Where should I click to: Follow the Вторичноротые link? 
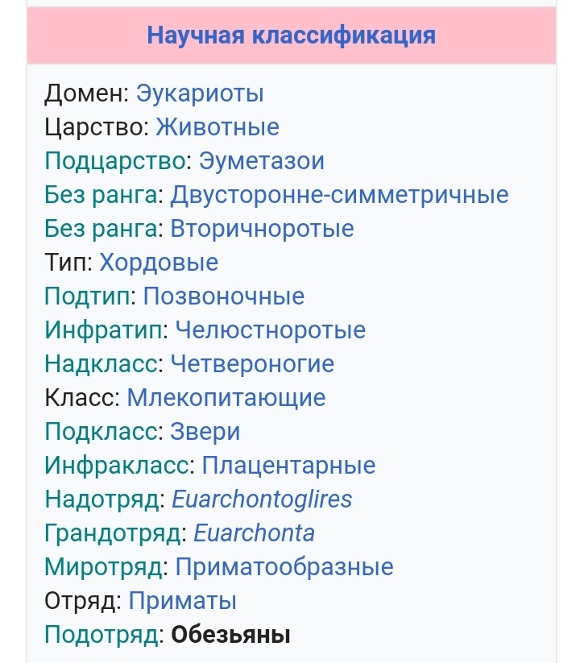tap(262, 229)
